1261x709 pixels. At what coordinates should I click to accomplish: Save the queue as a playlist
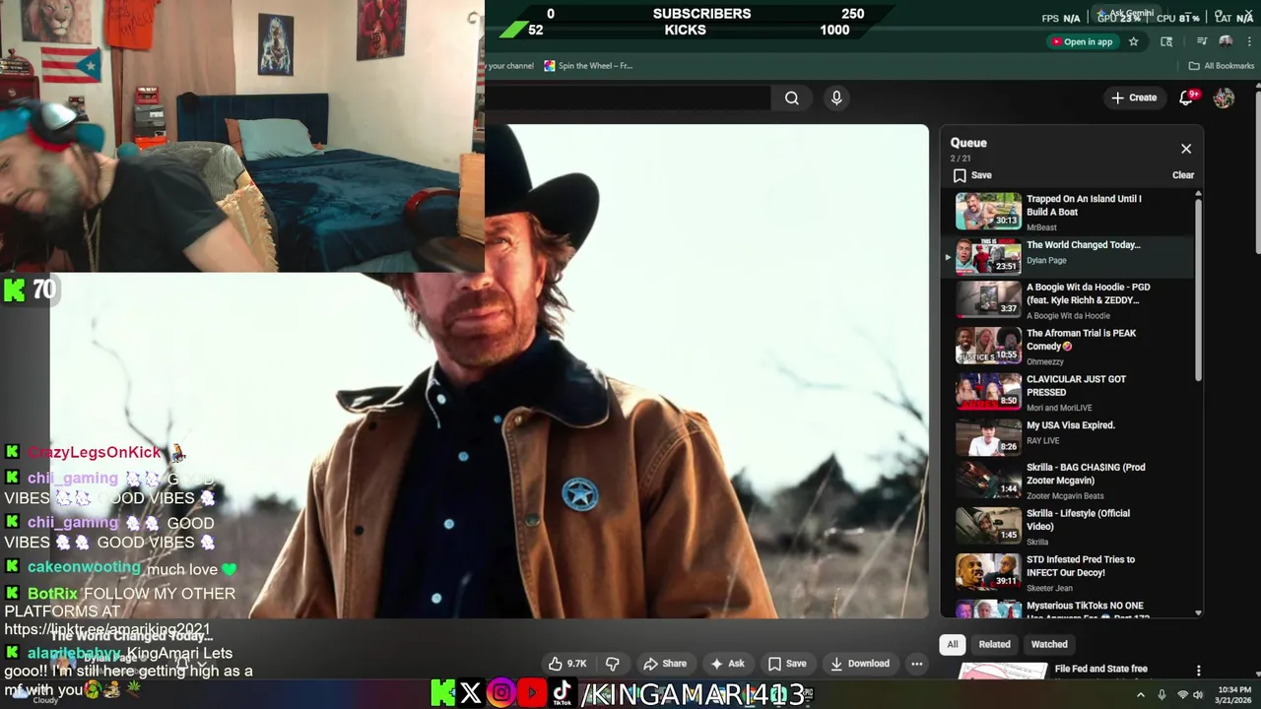972,175
